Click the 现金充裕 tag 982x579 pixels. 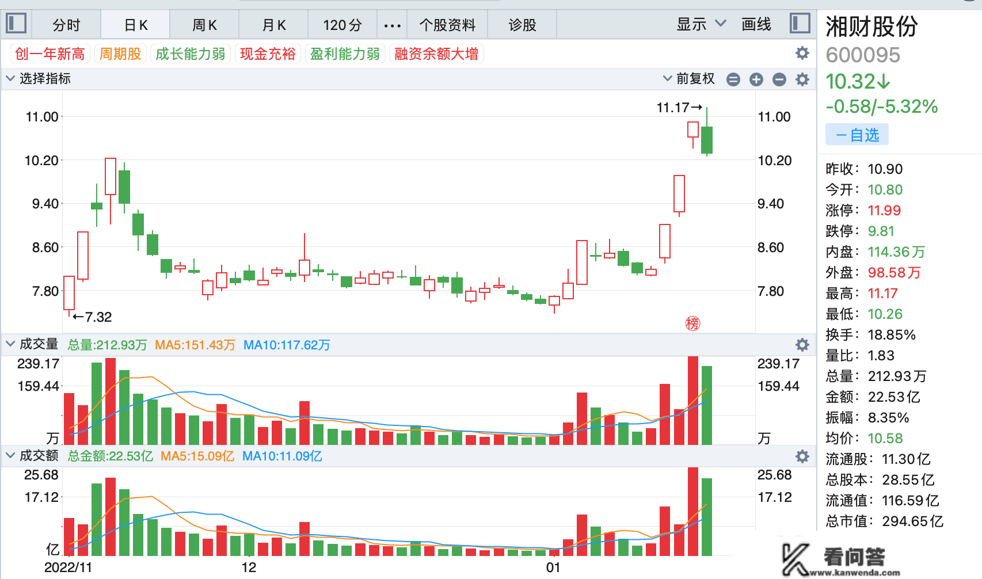coord(268,54)
